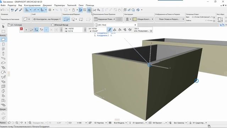Viewport: 227px width, 128px height.
Task: Toggle the guide lines ruler icon
Action: [27, 10]
